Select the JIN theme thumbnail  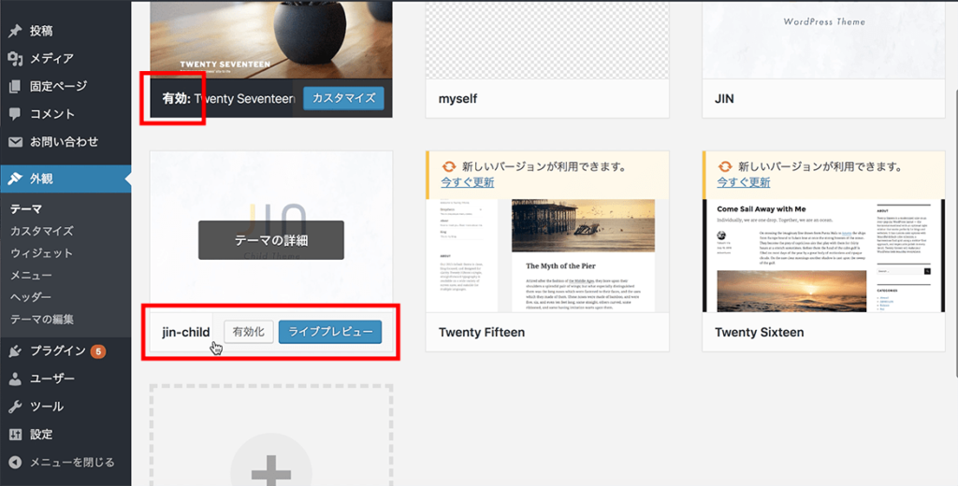pos(823,39)
